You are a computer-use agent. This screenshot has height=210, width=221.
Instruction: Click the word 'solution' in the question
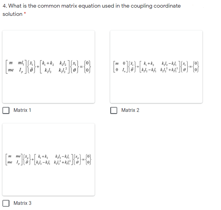coord(12,14)
